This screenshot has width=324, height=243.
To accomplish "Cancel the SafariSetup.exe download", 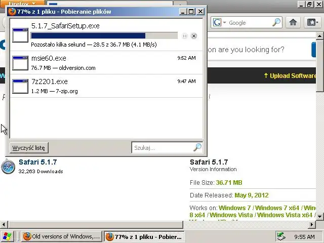I will point(194,36).
